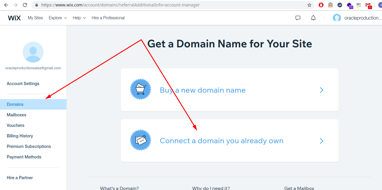The width and height of the screenshot is (382, 190).
Task: Click the shopping cart badge icon
Action: point(141,89)
